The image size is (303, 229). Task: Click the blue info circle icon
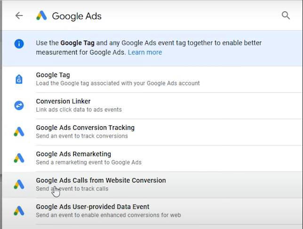point(19,44)
